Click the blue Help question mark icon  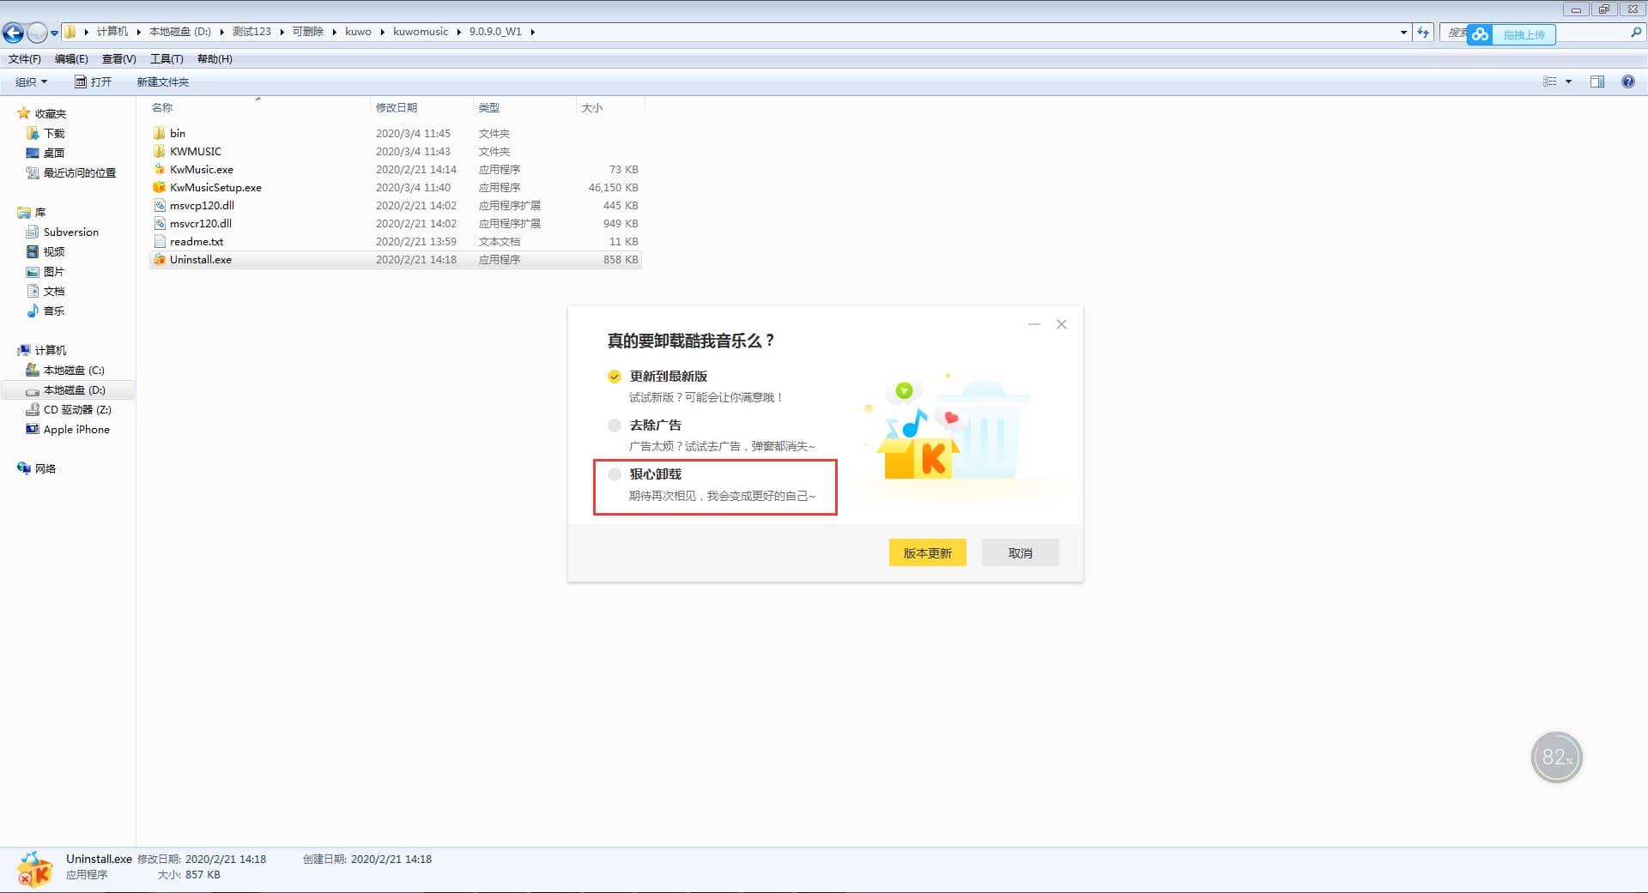tap(1627, 81)
